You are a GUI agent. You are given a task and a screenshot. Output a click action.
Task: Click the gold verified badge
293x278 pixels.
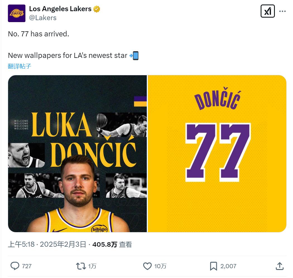tap(97, 9)
